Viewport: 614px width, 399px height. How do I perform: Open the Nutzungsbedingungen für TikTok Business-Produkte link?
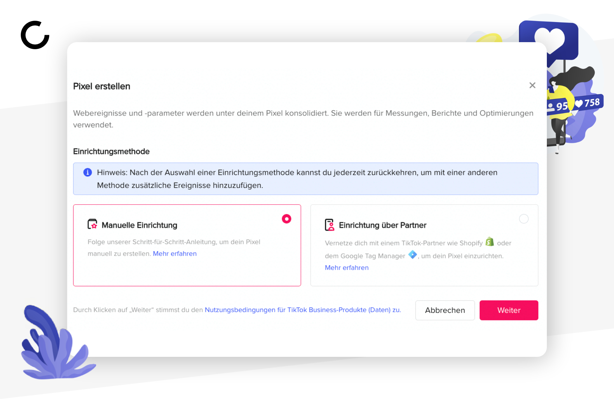(303, 310)
